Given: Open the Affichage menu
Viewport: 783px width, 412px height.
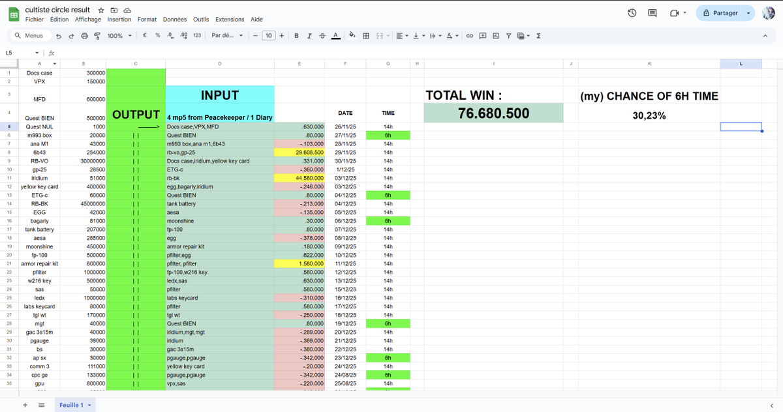Looking at the screenshot, I should click(x=88, y=20).
